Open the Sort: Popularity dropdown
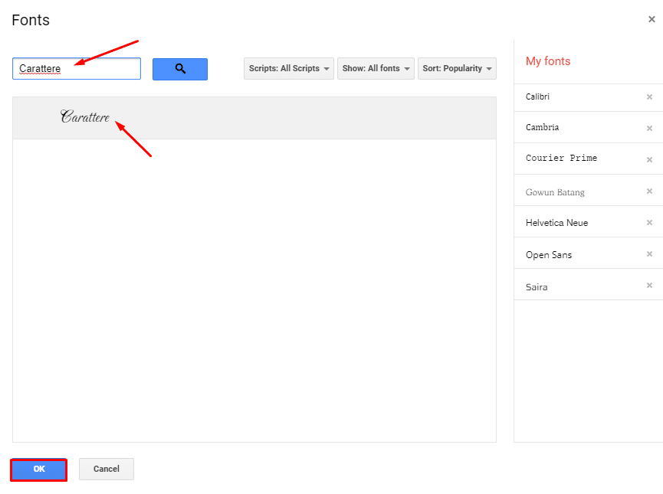Screen dimensions: 663x494 pyautogui.click(x=457, y=68)
